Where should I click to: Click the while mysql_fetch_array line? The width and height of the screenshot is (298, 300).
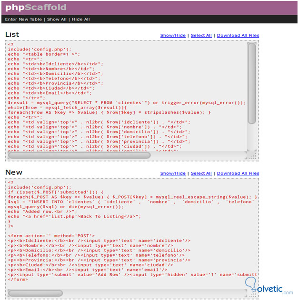pos(67,108)
